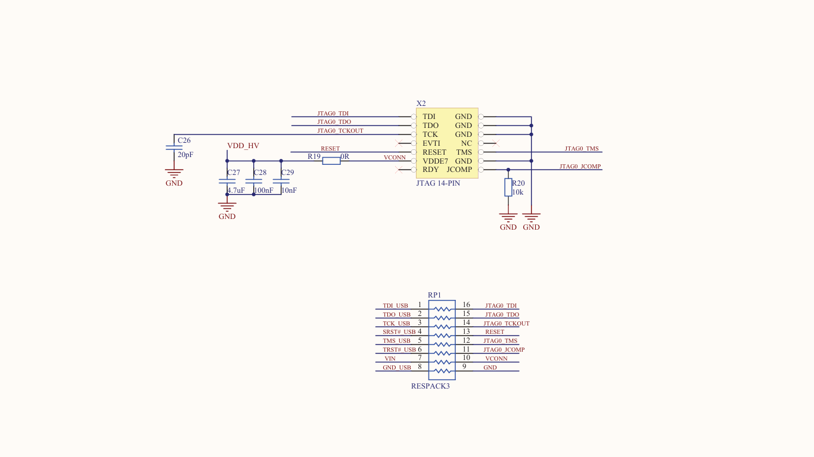Click the no-connect cross at NC pin
Screen dimensions: 814x457
coord(495,143)
